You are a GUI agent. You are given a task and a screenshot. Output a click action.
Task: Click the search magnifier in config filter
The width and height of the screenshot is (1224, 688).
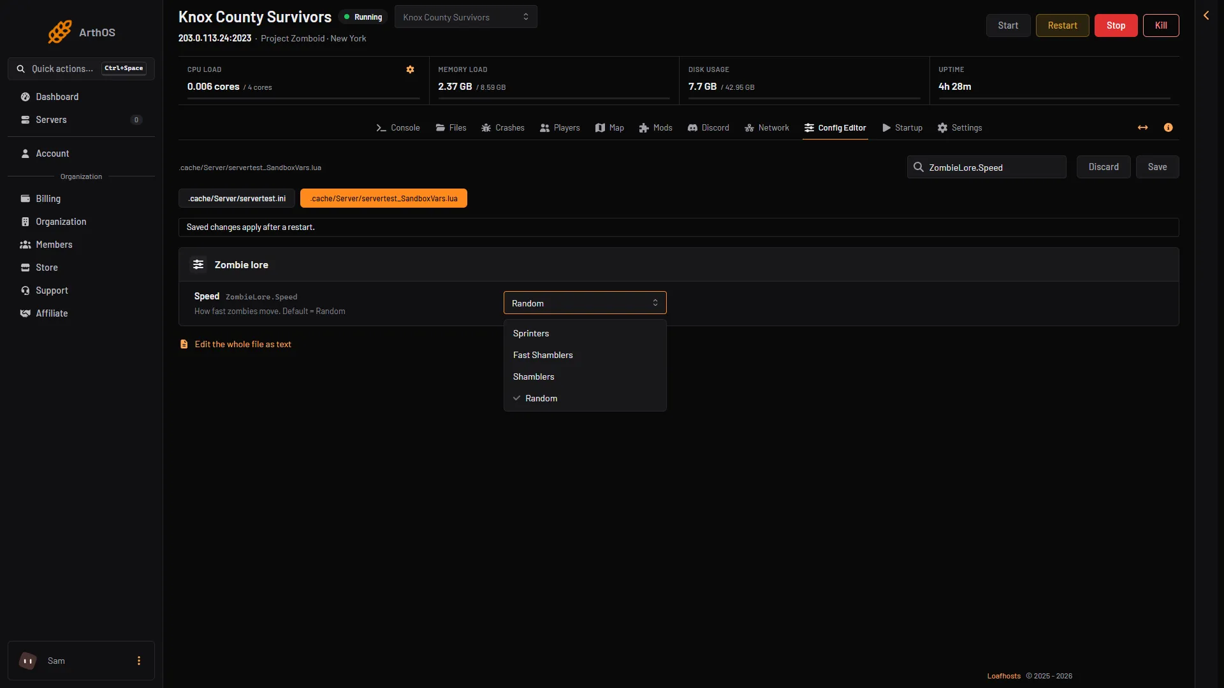coord(919,167)
